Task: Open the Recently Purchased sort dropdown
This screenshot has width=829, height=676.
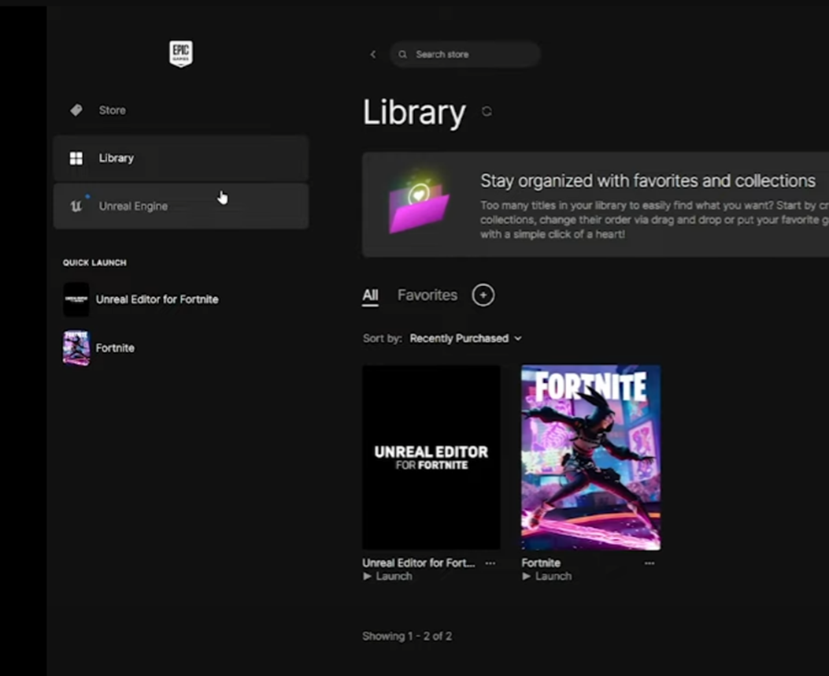Action: [x=466, y=339]
